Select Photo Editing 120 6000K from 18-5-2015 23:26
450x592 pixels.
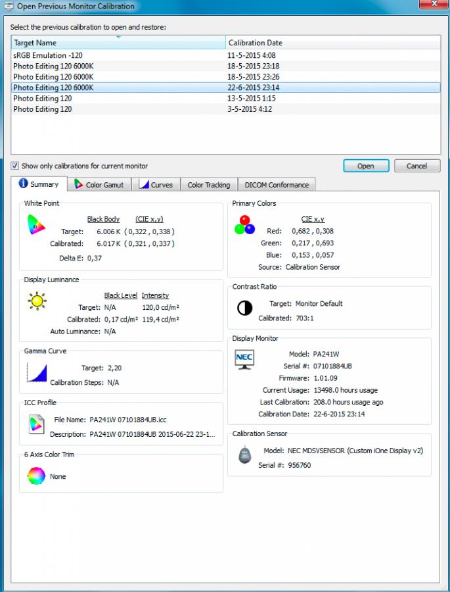[x=225, y=77]
